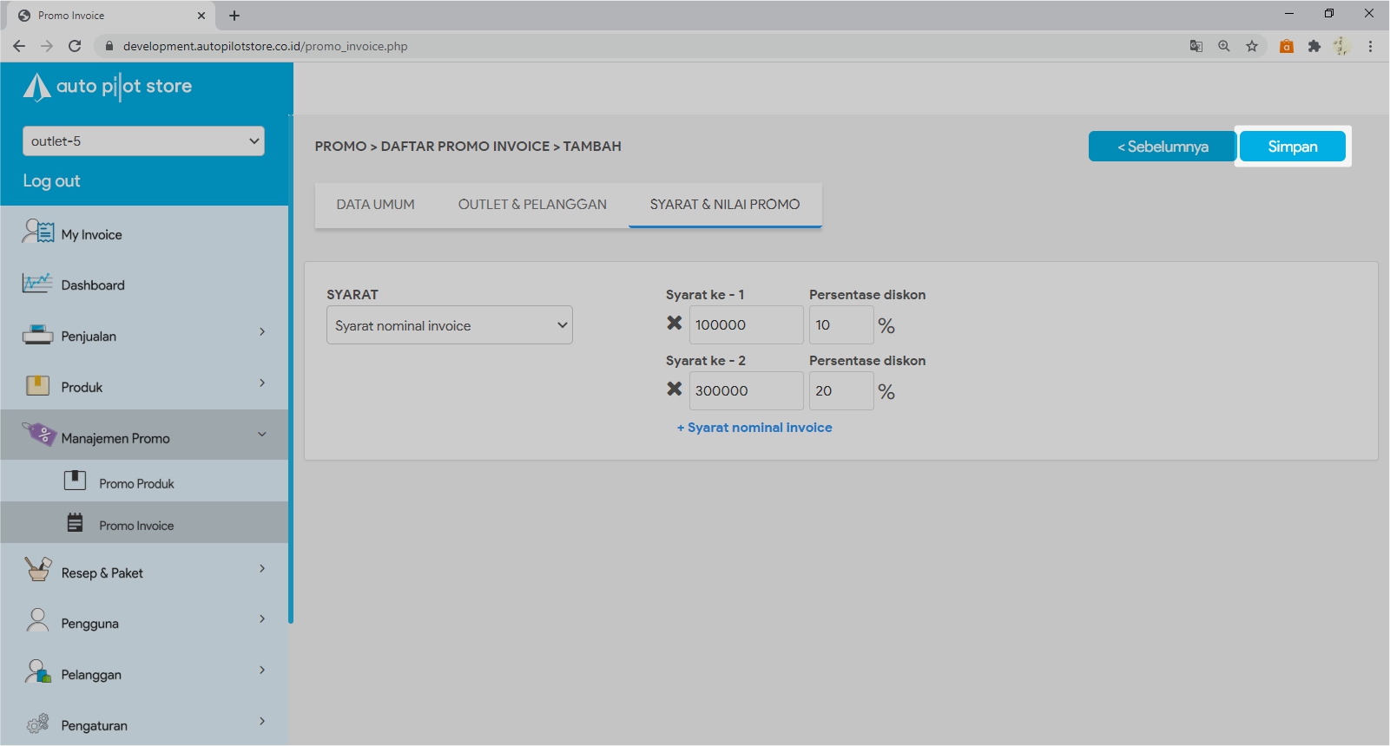Bookmark this page with star icon
The image size is (1390, 746).
pos(1251,46)
